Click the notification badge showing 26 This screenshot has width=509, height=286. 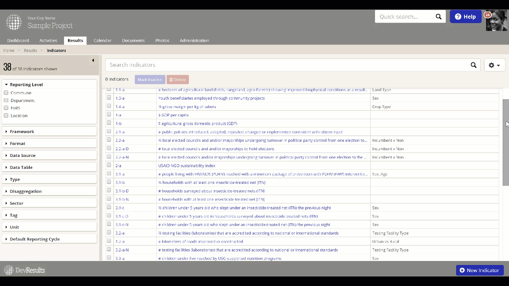click(x=488, y=15)
